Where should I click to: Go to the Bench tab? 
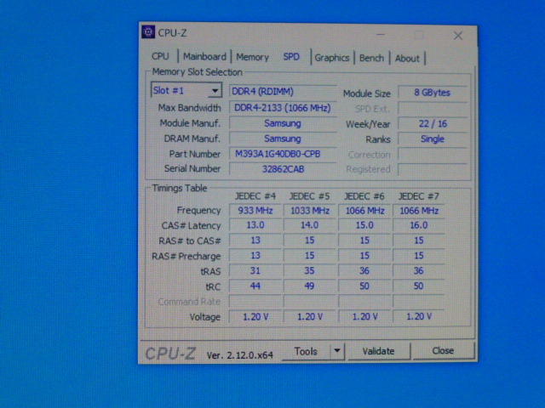[x=371, y=58]
